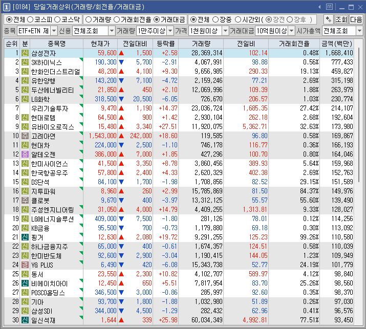
Task: Select the 코스닥 radio button
Action: tap(57, 19)
